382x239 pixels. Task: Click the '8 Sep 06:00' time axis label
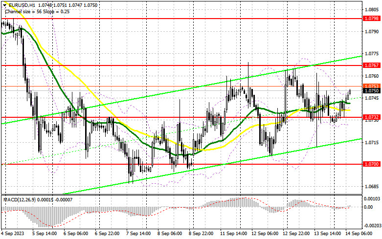tap(170, 234)
